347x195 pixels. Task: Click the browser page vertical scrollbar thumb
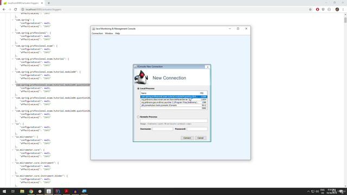click(x=345, y=21)
